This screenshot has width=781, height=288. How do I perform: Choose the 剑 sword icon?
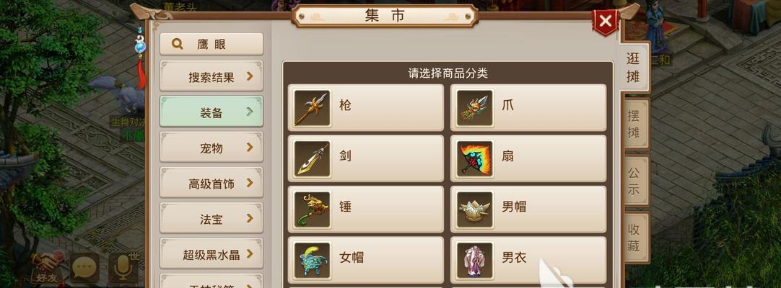pos(312,159)
